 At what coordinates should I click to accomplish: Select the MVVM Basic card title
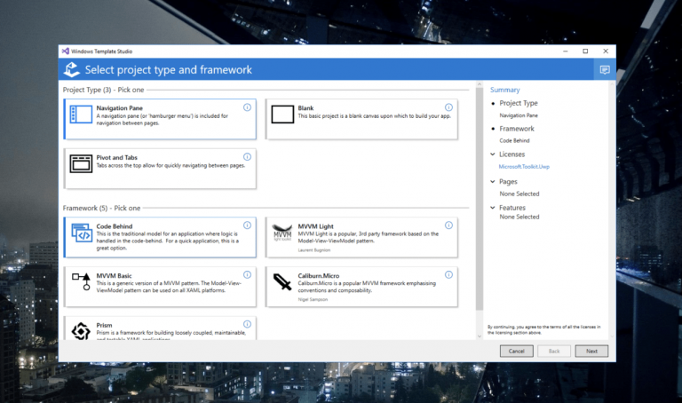tap(114, 276)
